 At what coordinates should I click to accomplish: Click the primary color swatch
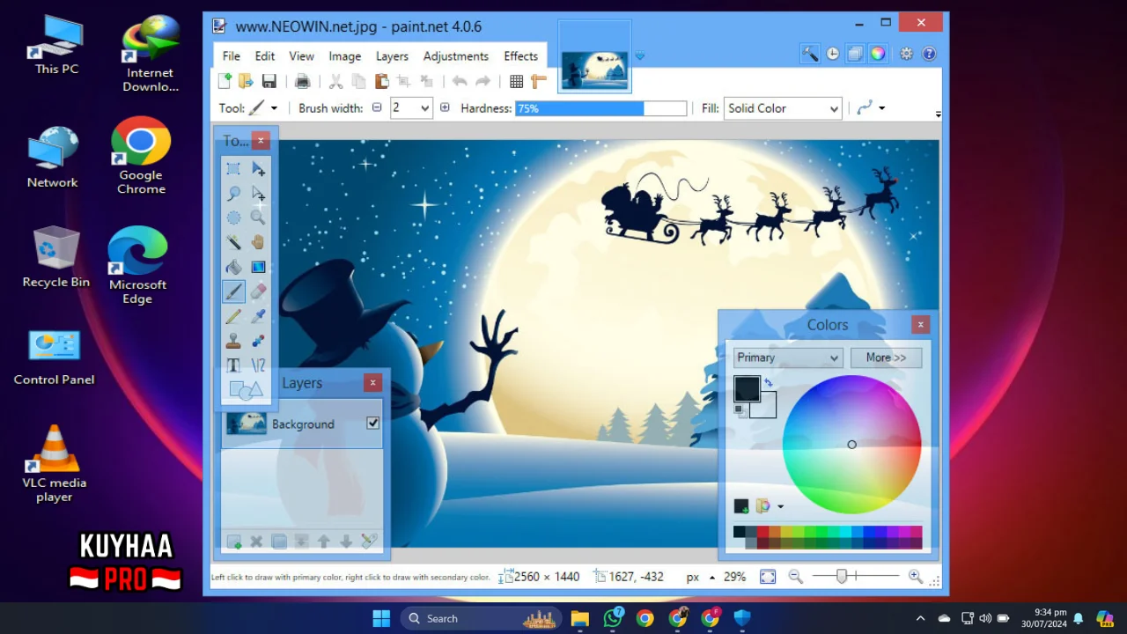pyautogui.click(x=747, y=388)
